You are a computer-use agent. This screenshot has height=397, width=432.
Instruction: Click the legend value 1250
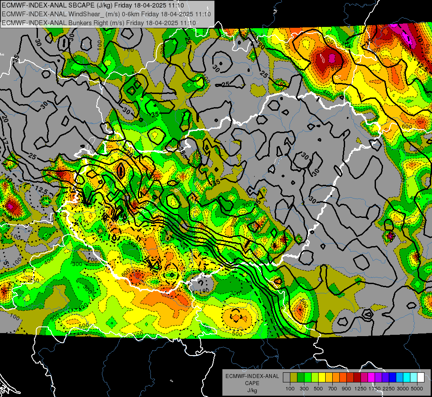361,389
